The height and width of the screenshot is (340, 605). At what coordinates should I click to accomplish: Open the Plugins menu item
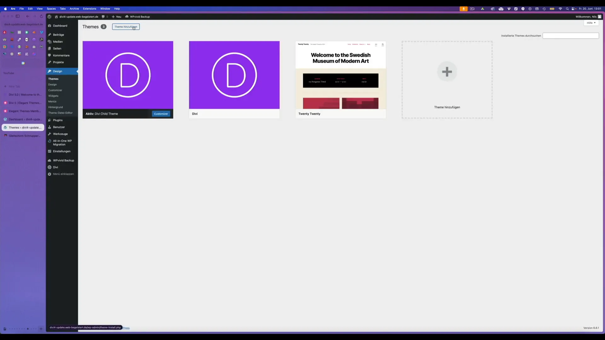coord(62,120)
